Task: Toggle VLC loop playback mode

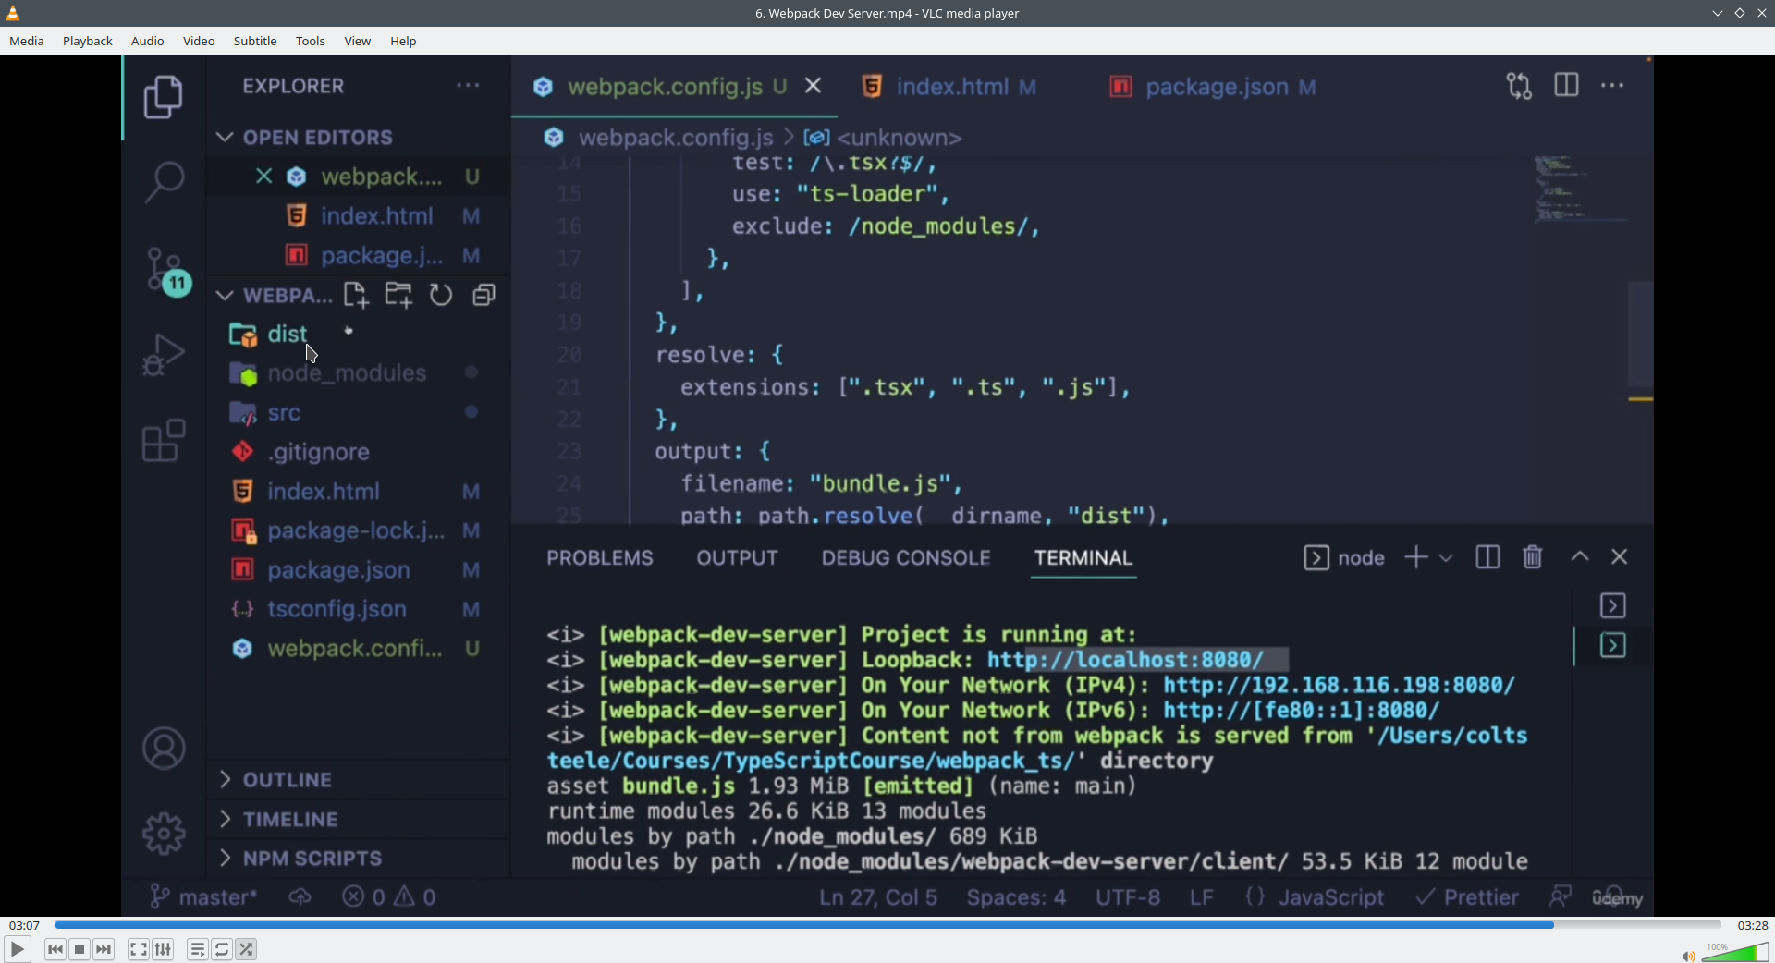Action: (x=222, y=949)
